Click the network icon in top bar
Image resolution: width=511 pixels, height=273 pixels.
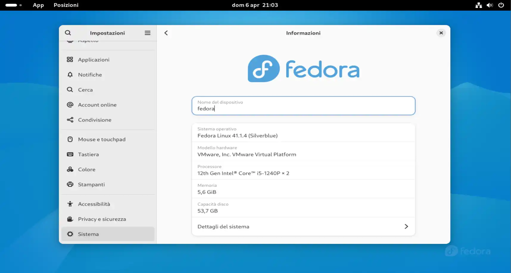point(479,5)
